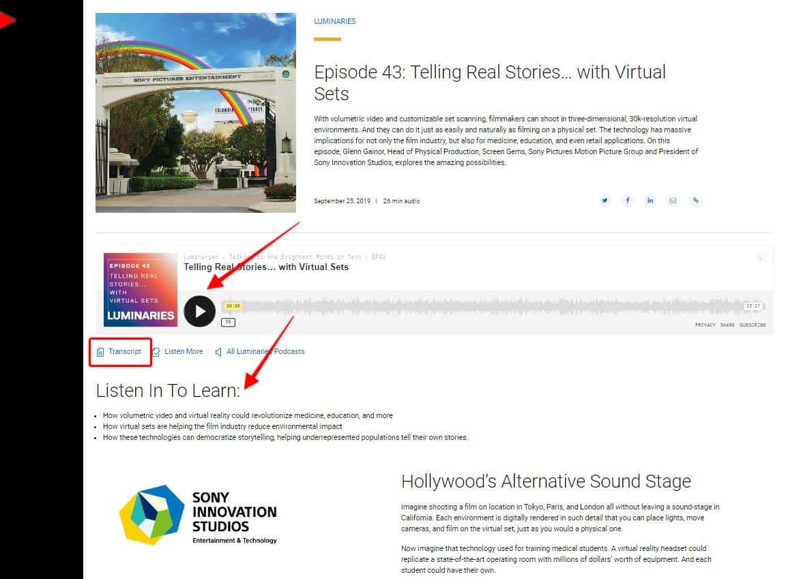Copy the episode link via chain icon
Image resolution: width=788 pixels, height=579 pixels.
coord(695,201)
